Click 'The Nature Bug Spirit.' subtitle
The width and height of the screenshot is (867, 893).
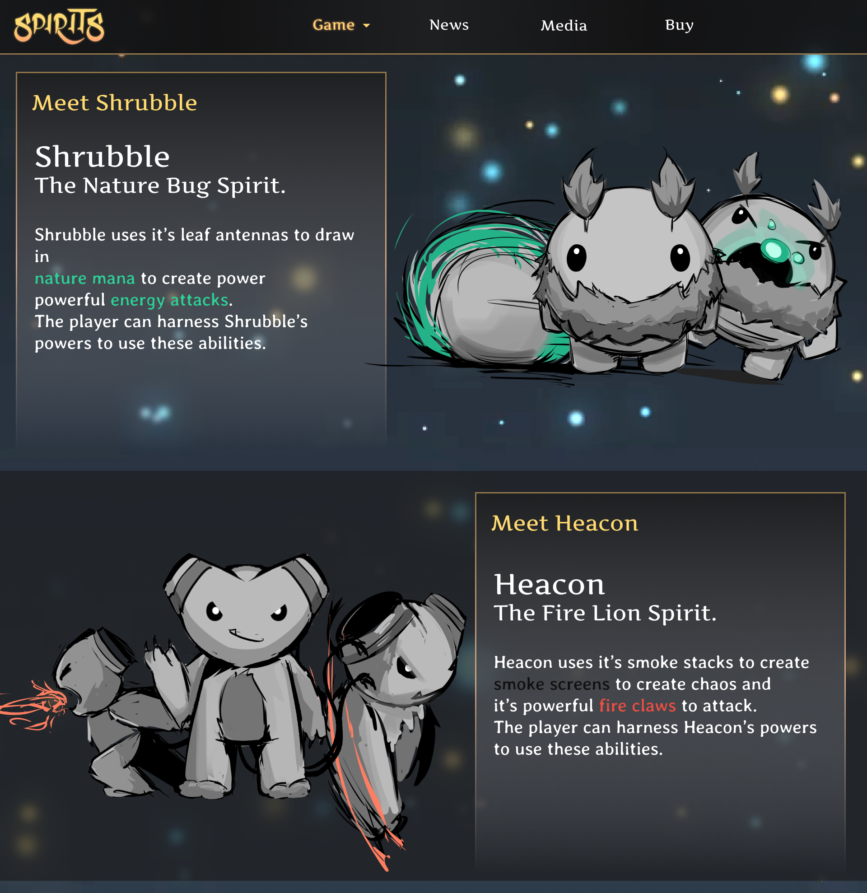click(160, 186)
